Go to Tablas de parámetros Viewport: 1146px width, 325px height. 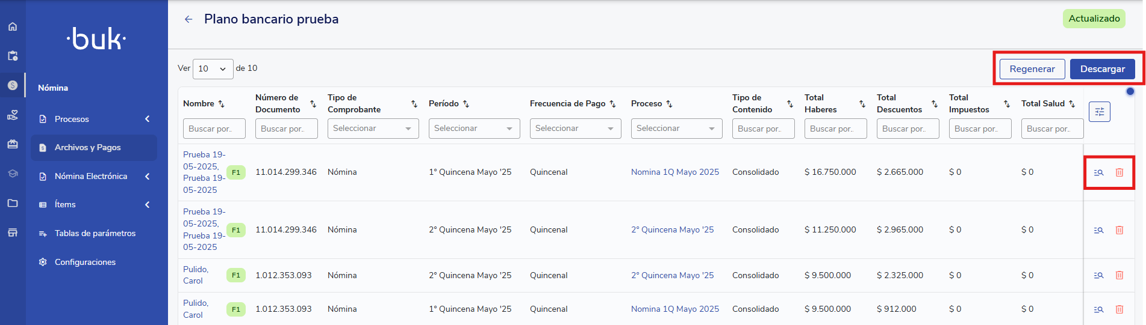pyautogui.click(x=95, y=233)
